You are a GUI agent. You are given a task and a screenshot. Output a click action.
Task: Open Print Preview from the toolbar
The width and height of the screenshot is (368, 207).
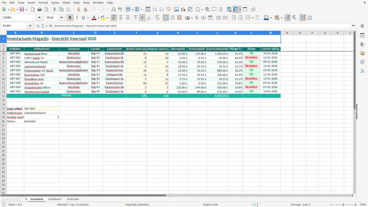46,10
